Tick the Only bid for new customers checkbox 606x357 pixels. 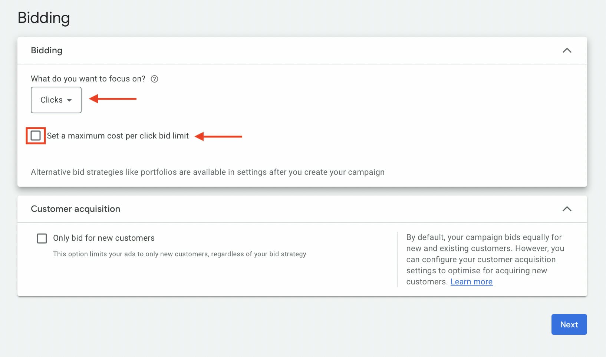pyautogui.click(x=42, y=238)
